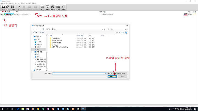This screenshot has height=111, width=198.
Task: Open Excel from the taskbar
Action: 43,109
